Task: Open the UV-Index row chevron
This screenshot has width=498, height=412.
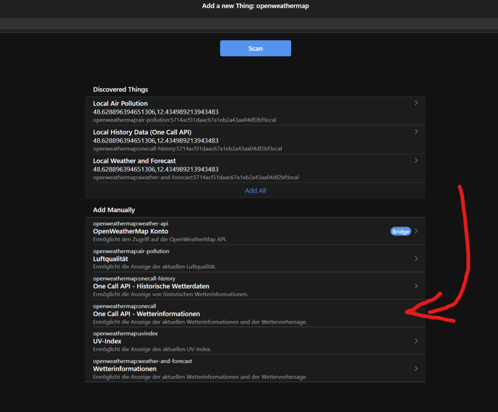Action: (x=416, y=341)
